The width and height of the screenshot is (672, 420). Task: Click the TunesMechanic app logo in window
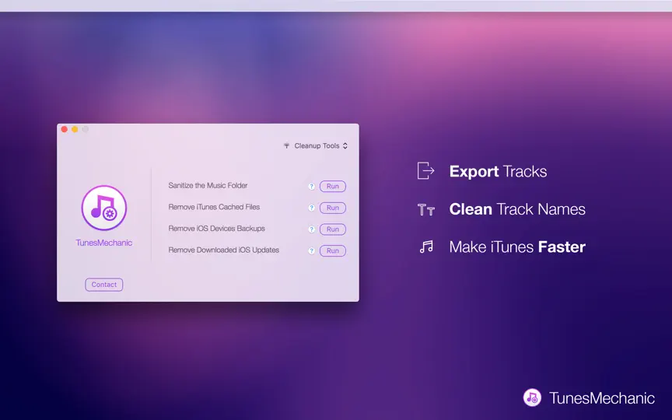click(104, 208)
